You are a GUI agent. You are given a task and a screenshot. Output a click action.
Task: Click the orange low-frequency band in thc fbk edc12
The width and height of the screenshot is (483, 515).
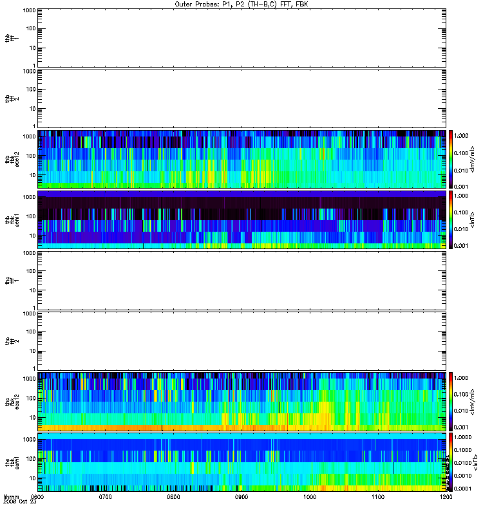click(242, 427)
